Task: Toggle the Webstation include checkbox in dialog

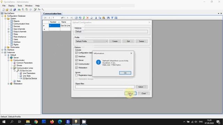Action: point(76,68)
